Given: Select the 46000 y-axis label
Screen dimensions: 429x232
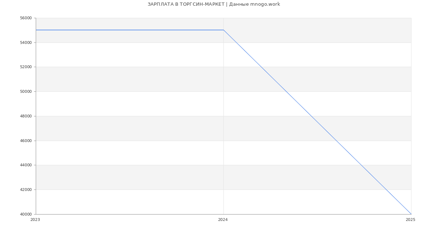Looking at the screenshot, I should 26,141.
